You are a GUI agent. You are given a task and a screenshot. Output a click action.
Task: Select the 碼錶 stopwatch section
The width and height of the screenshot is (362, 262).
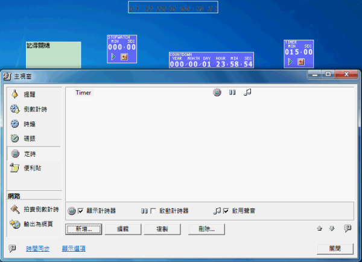click(x=34, y=139)
